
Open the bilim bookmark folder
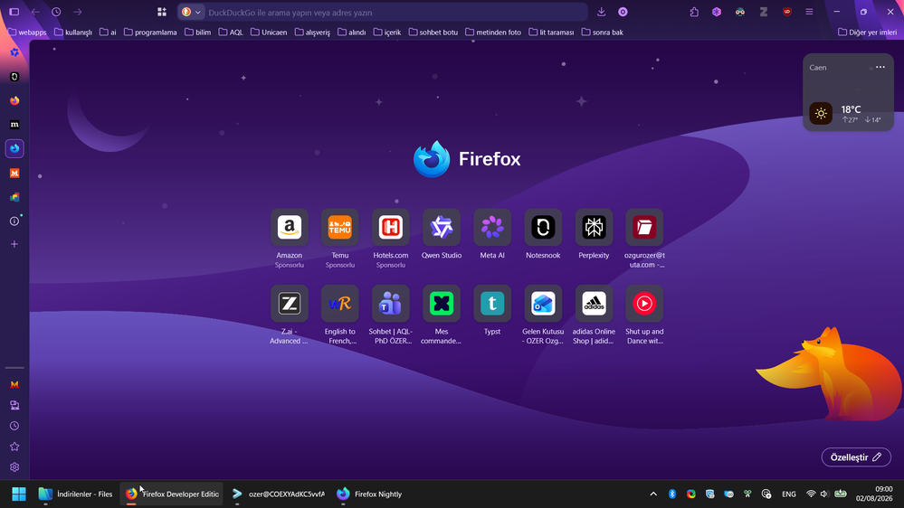tap(198, 33)
